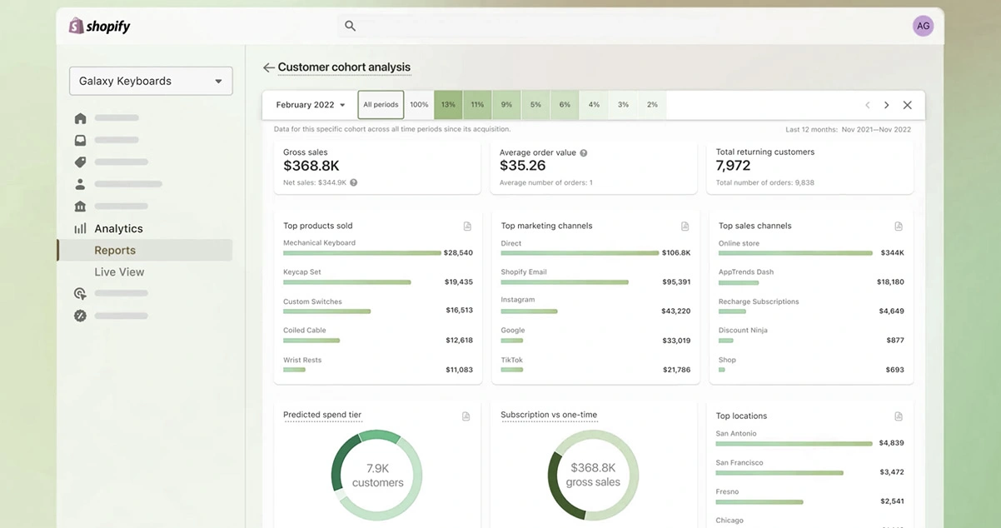The image size is (1001, 528).
Task: Select the All periods toggle
Action: (381, 105)
